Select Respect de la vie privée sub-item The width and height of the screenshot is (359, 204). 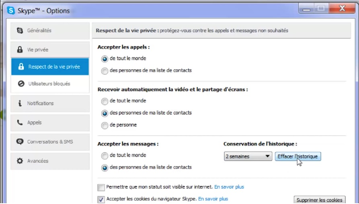(x=50, y=67)
